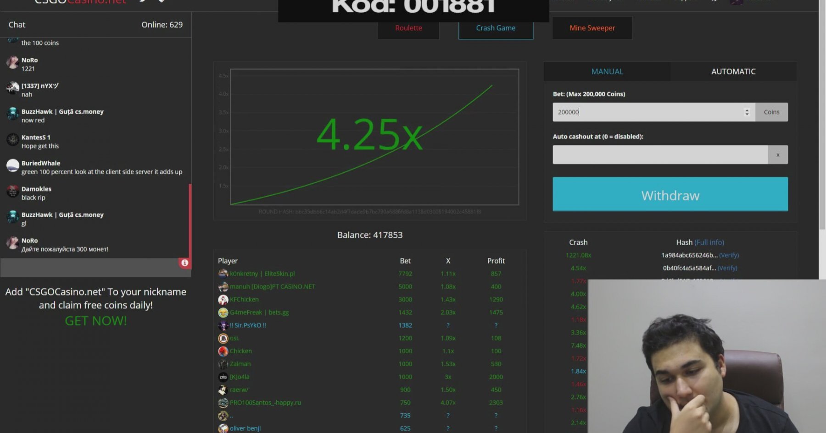Click Zalmah's player avatar
This screenshot has width=826, height=433.
[x=223, y=364]
